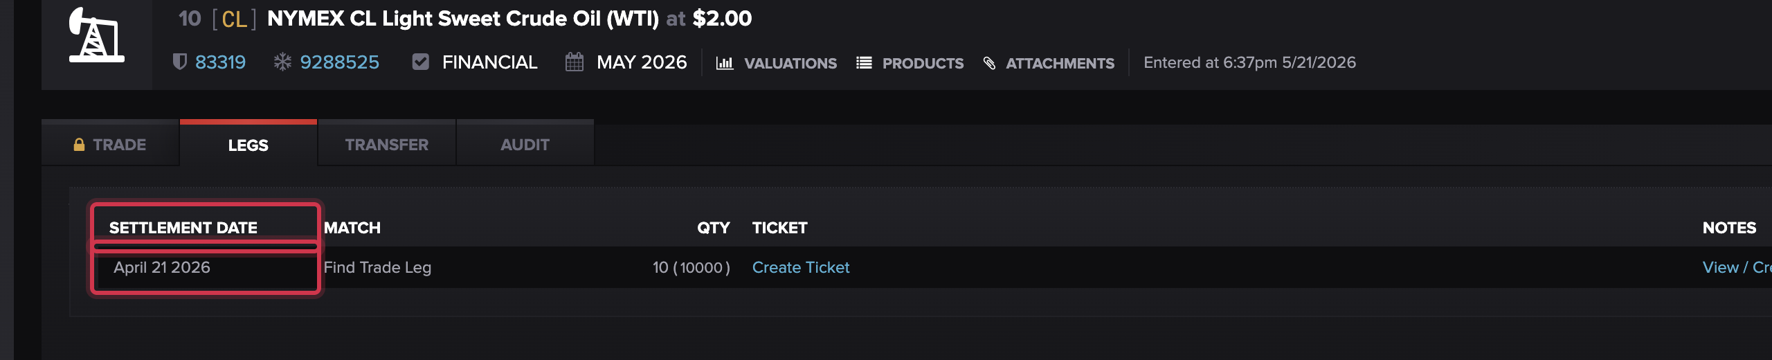Click the paperclip Attachments icon
The height and width of the screenshot is (360, 1772).
[990, 63]
